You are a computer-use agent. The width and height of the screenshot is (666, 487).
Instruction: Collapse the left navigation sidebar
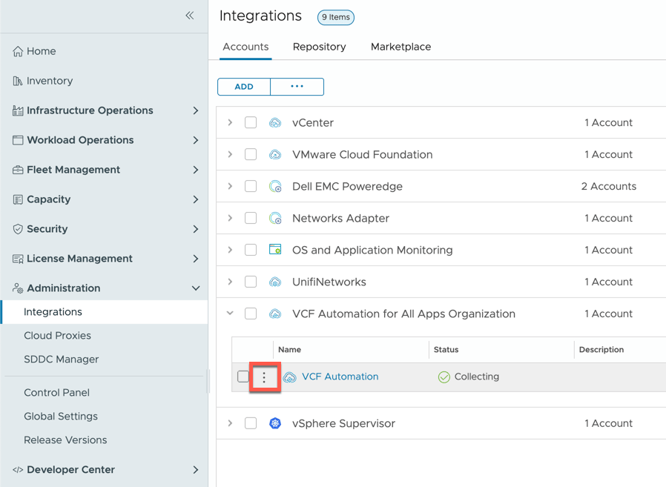(x=190, y=16)
